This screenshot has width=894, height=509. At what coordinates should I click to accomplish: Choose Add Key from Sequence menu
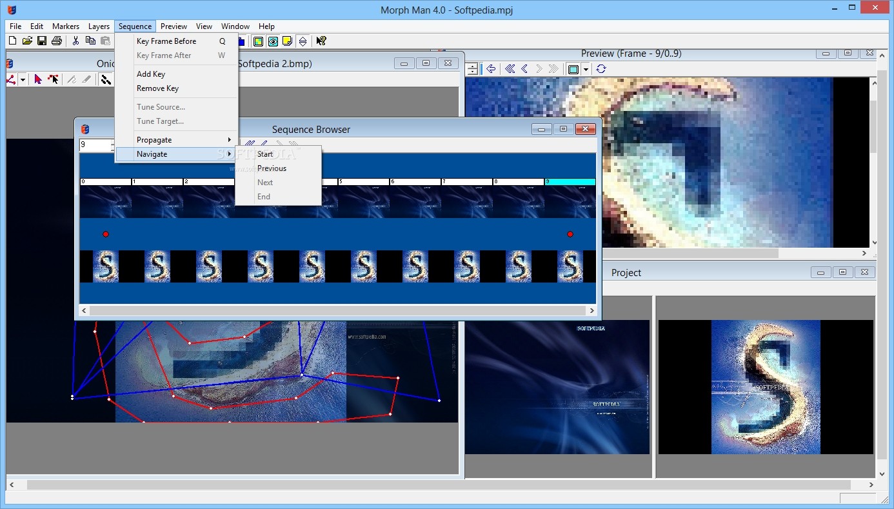[176, 74]
